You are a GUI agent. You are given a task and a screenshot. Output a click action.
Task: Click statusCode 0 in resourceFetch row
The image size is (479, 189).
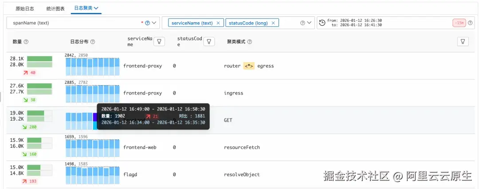point(174,147)
